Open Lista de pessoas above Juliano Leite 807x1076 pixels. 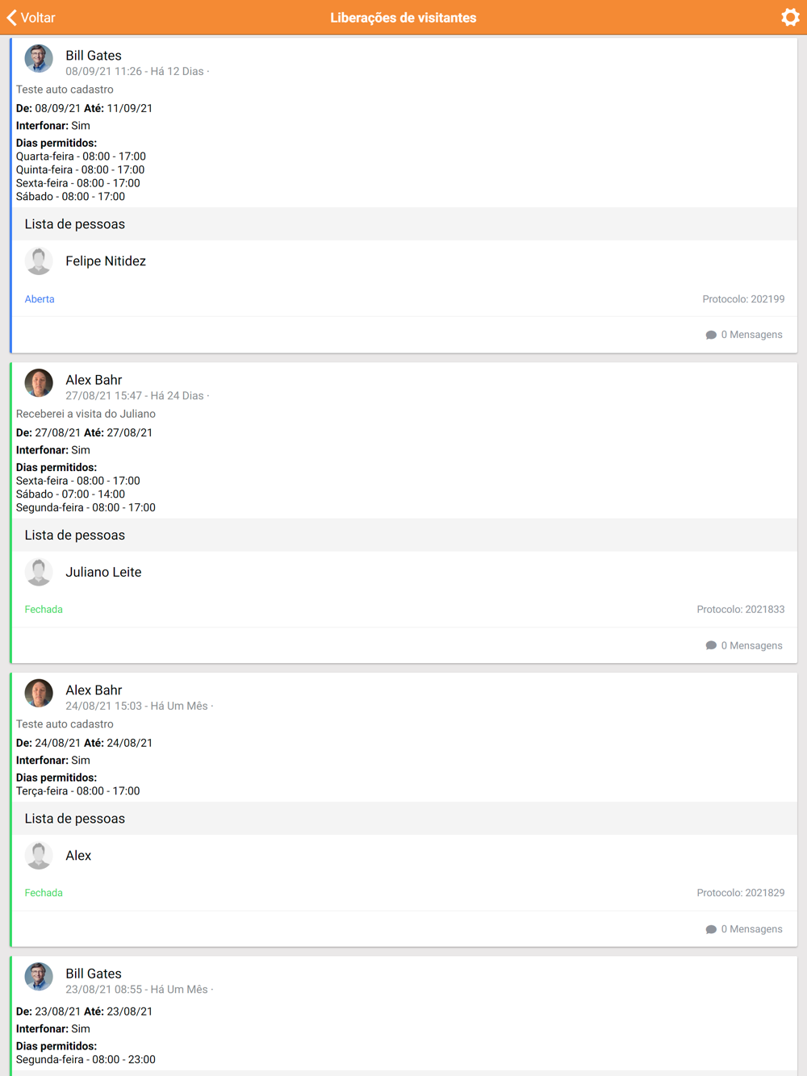click(404, 535)
